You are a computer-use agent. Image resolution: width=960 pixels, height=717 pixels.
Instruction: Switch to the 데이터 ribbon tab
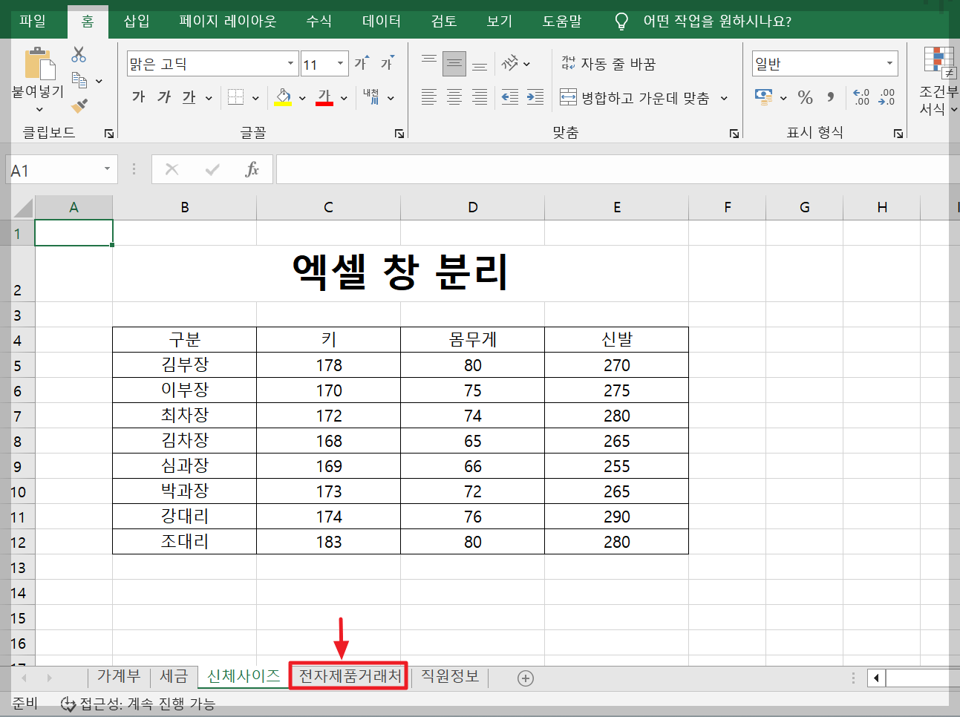[x=380, y=21]
